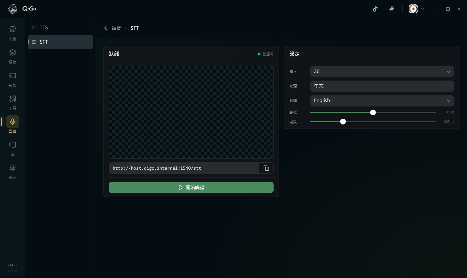Maximize the QiGo window
The image size is (467, 278).
click(448, 9)
